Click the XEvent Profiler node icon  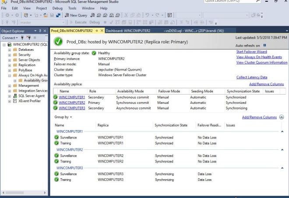pos(15,101)
